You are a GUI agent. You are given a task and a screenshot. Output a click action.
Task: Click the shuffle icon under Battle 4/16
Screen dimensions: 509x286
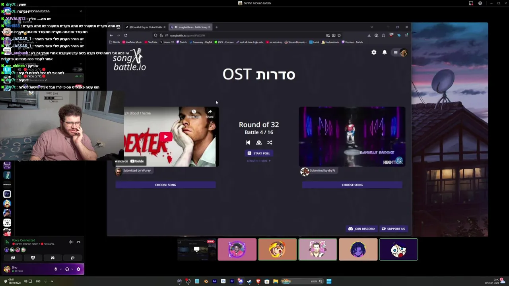(270, 143)
